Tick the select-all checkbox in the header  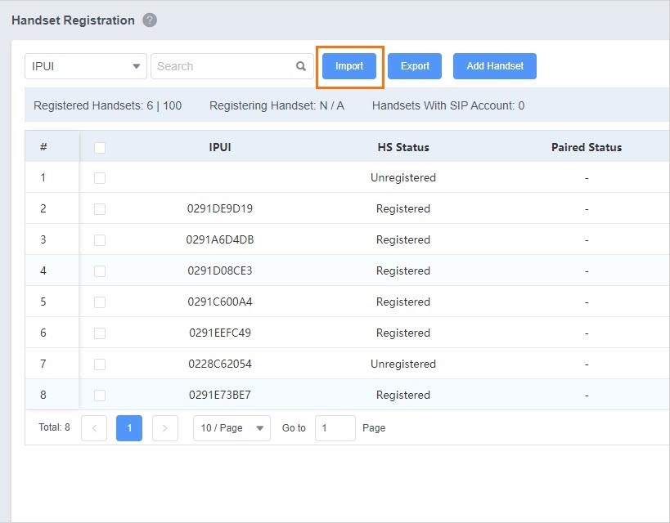pyautogui.click(x=100, y=148)
